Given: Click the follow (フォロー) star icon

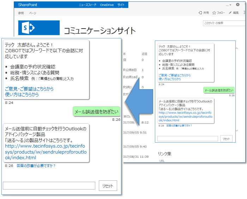Looking at the screenshot, I should 214,13.
